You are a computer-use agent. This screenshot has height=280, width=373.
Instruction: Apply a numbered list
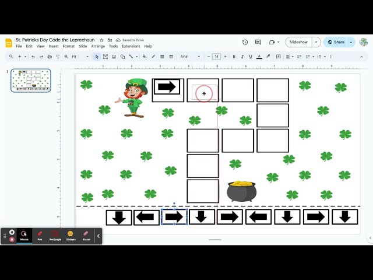[x=319, y=57]
